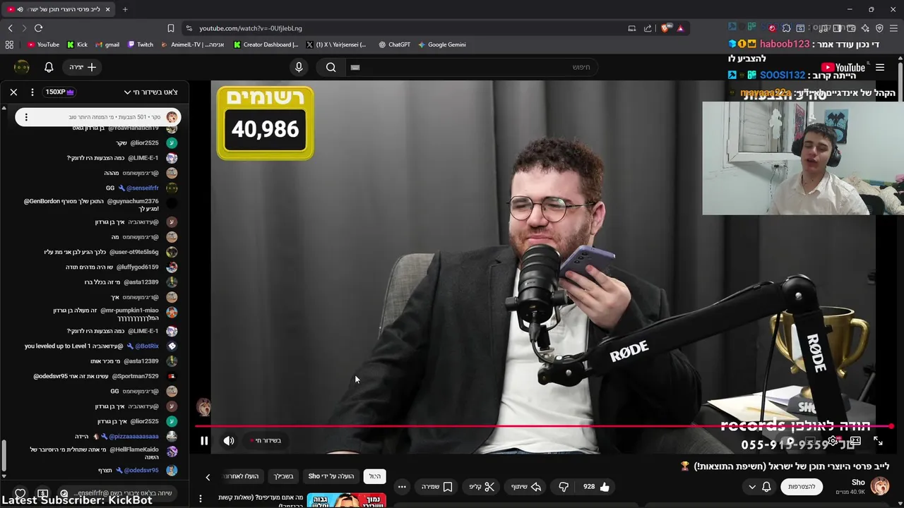Open the Twitch bookmark
The height and width of the screenshot is (508, 904).
[141, 44]
